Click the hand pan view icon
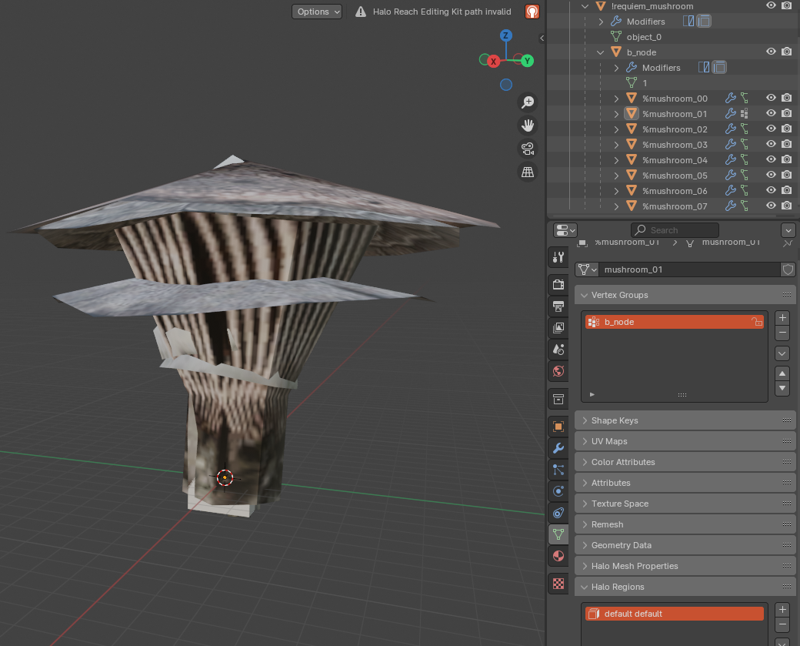The image size is (800, 646). (x=528, y=125)
